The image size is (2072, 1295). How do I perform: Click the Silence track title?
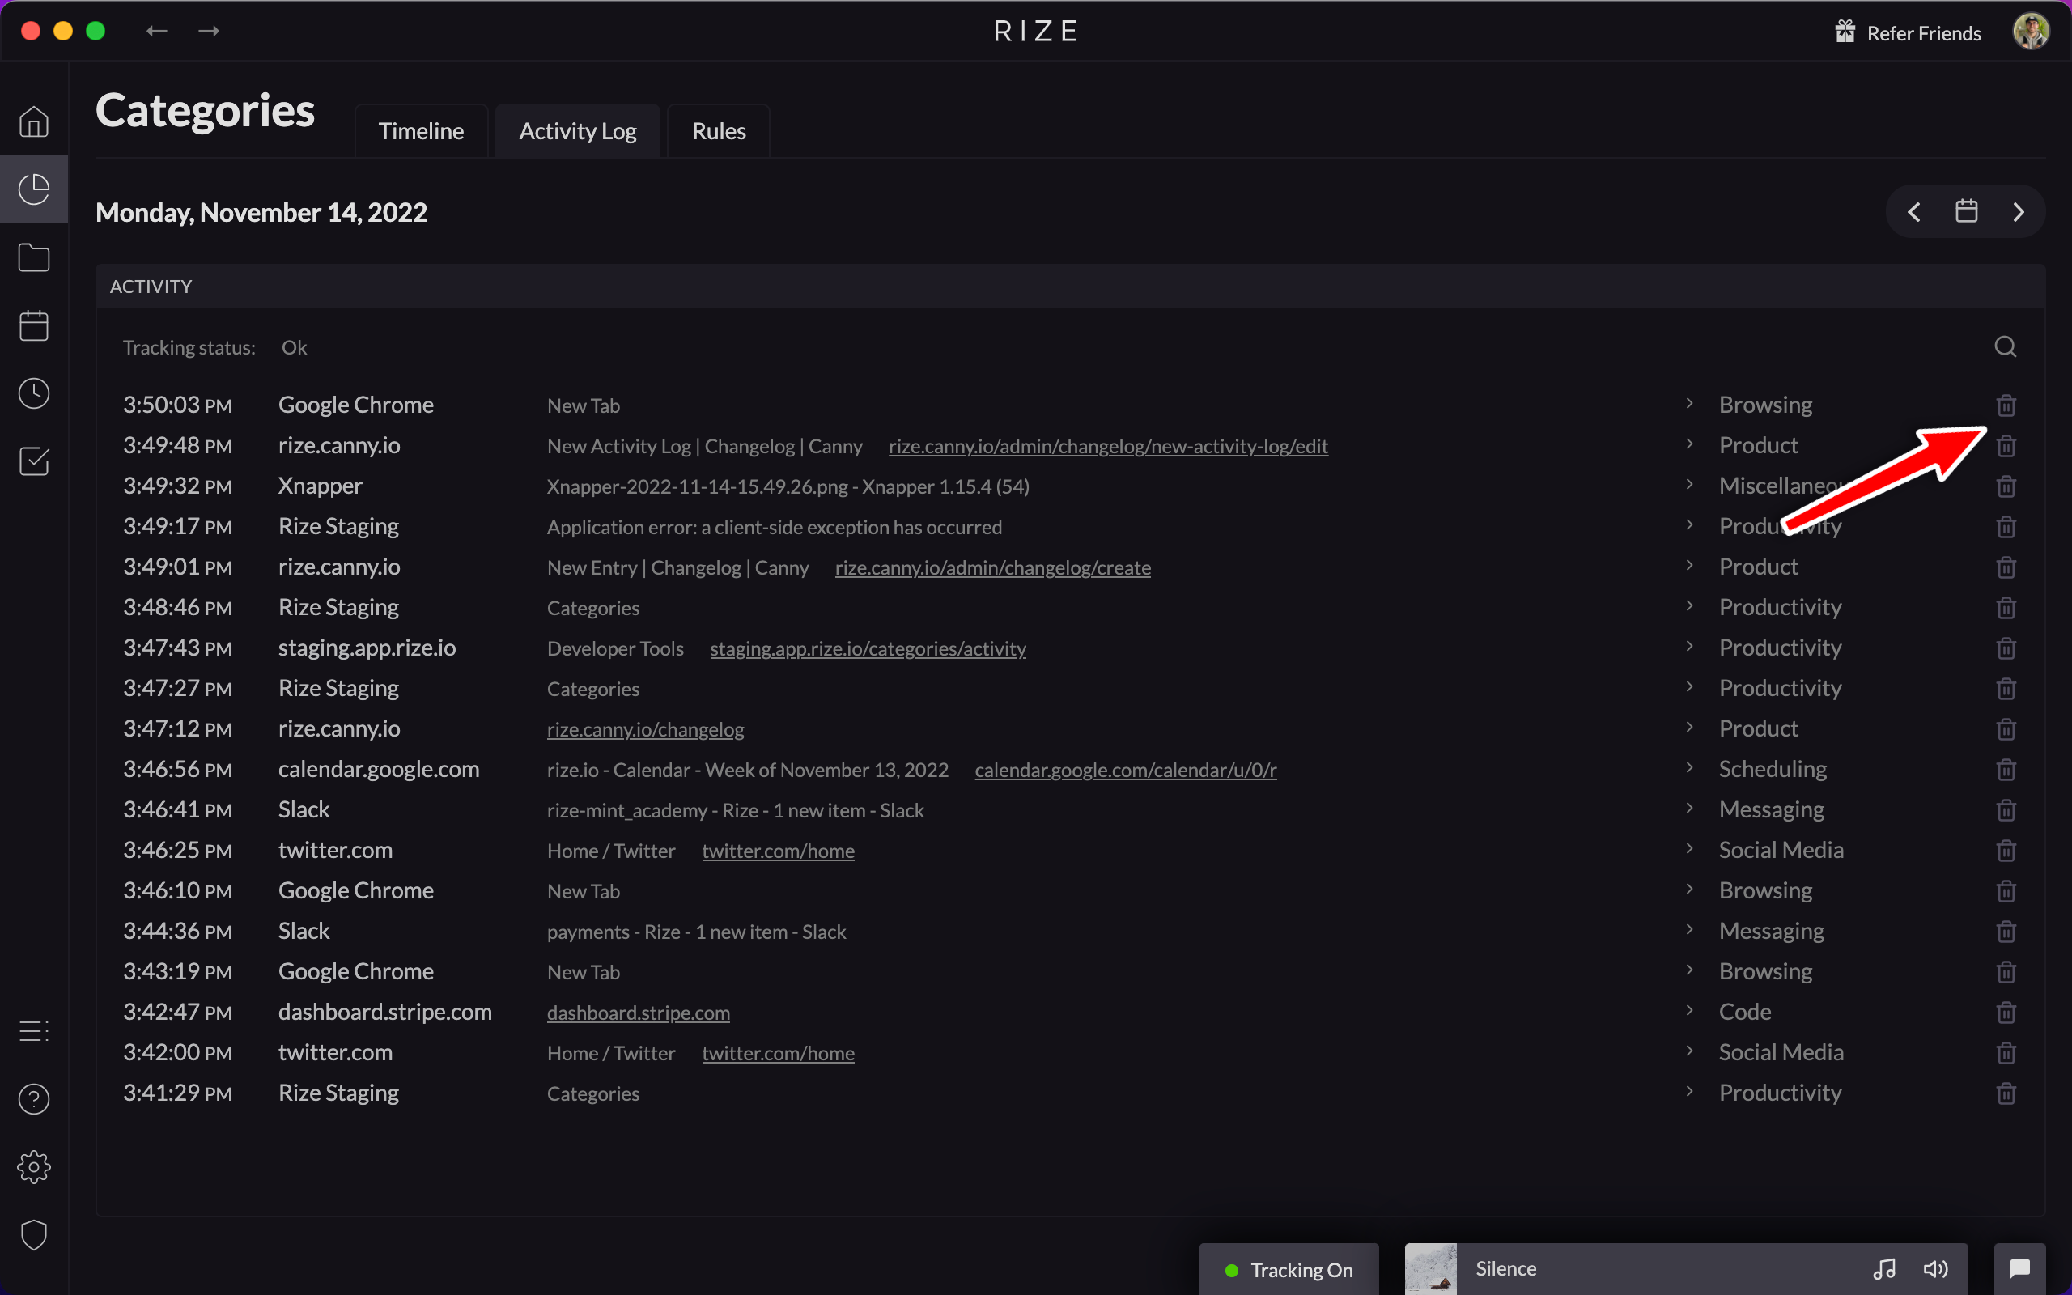tap(1506, 1268)
